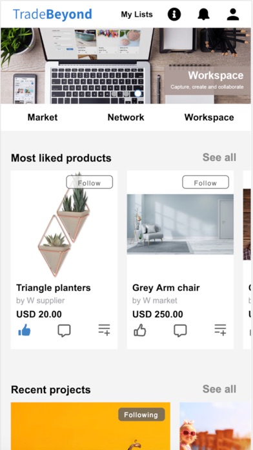Open the info circle icon
The height and width of the screenshot is (450, 253).
[x=174, y=14]
